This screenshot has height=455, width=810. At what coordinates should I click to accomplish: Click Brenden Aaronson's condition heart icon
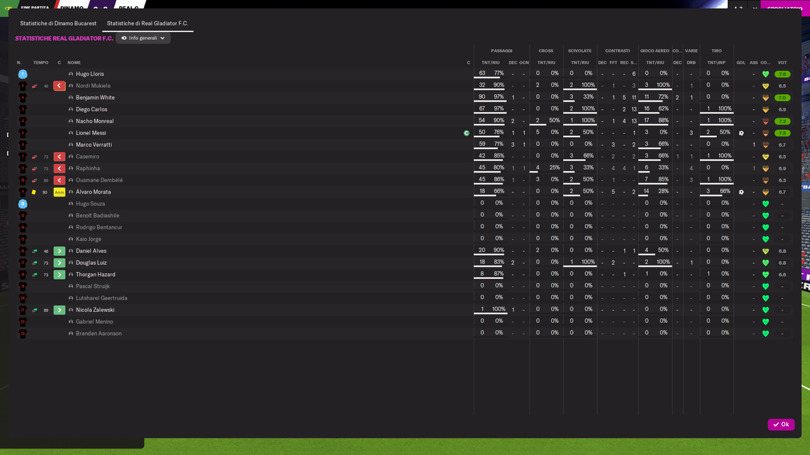click(766, 334)
